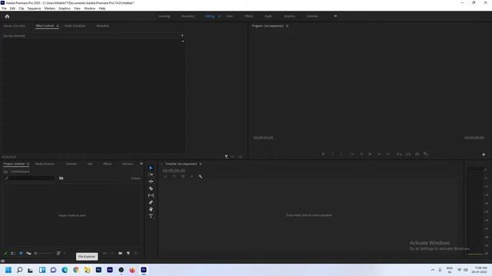Open the Markers menu
The height and width of the screenshot is (276, 492).
(x=49, y=8)
